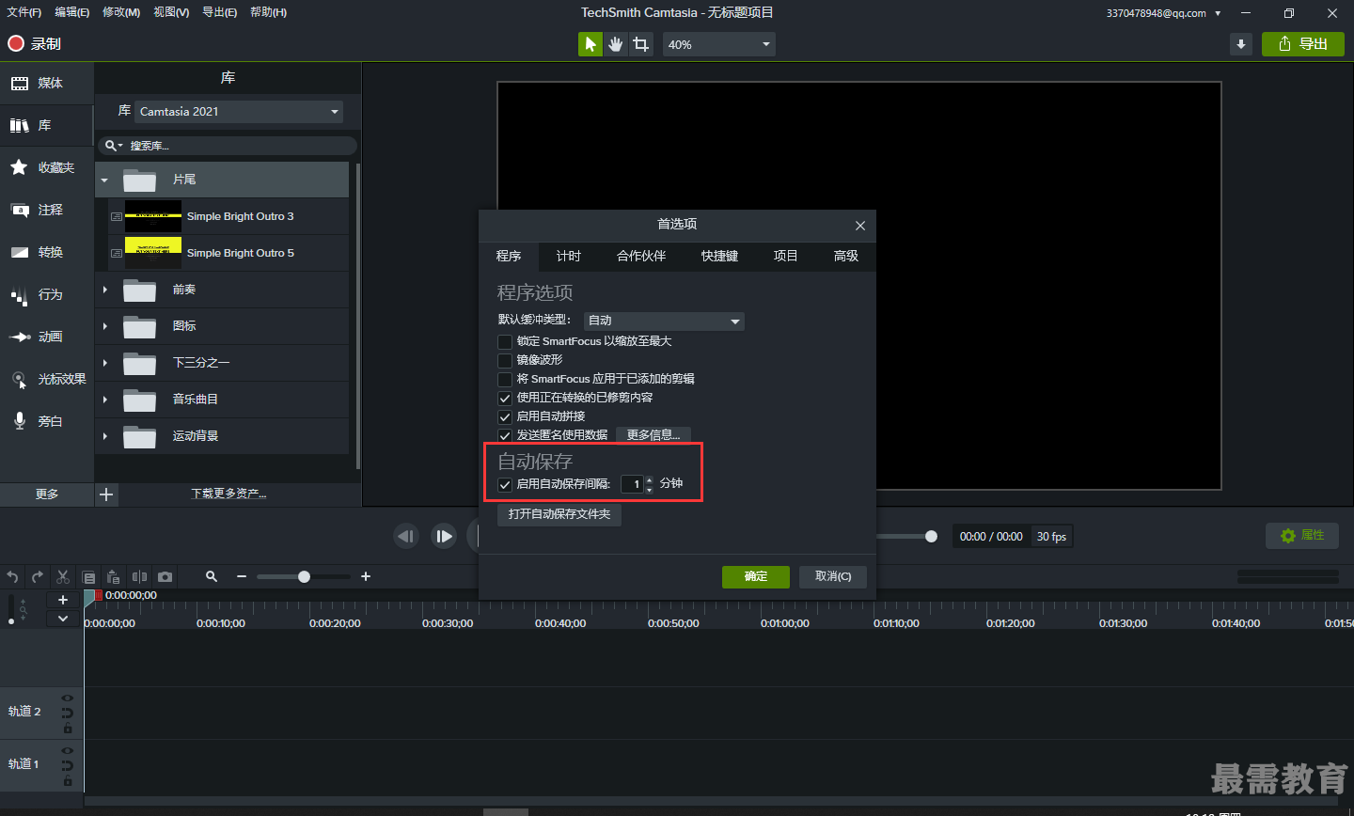The image size is (1354, 816).
Task: Click the 打开自动保存文件夹 button
Action: coord(559,514)
